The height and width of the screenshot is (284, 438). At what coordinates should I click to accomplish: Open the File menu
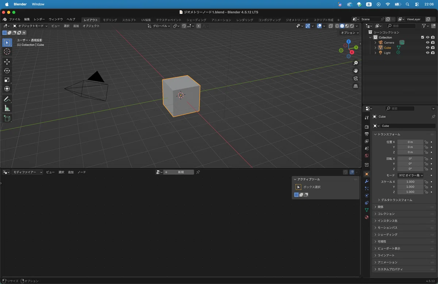(15, 19)
